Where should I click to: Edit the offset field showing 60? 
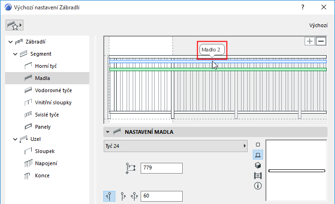(162, 196)
